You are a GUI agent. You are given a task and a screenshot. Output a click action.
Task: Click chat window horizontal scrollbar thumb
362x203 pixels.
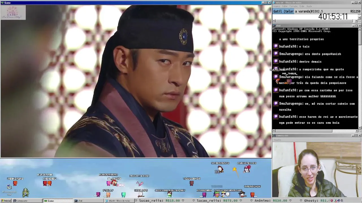click(303, 131)
